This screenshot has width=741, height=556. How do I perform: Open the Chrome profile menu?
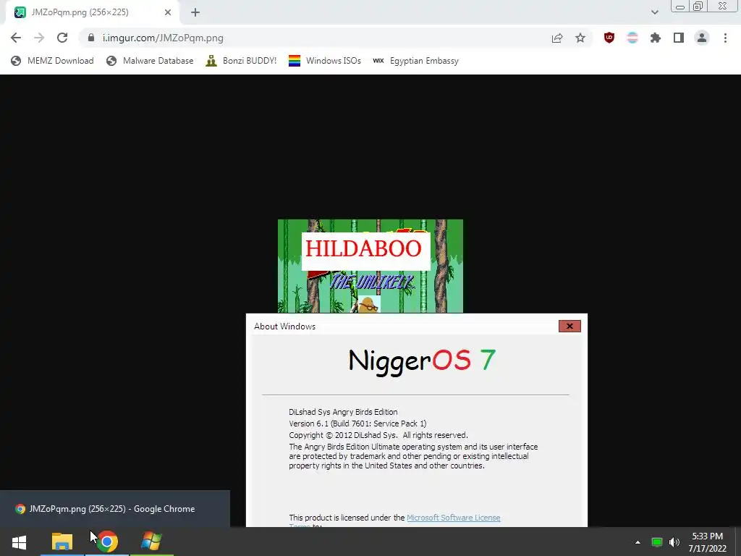click(x=702, y=38)
